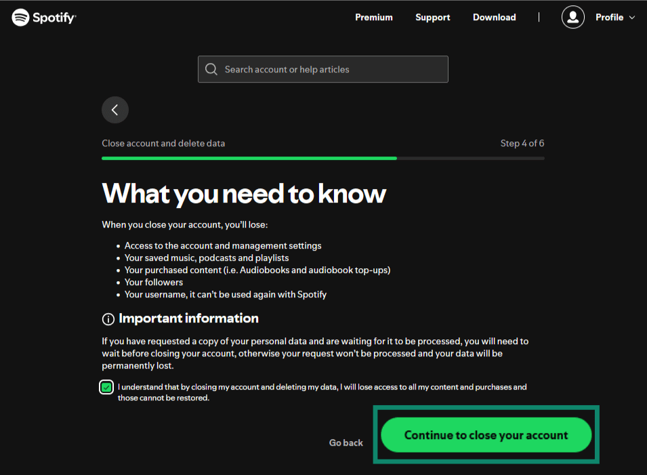
Task: Expand the Profile dropdown chevron
Action: (x=633, y=18)
